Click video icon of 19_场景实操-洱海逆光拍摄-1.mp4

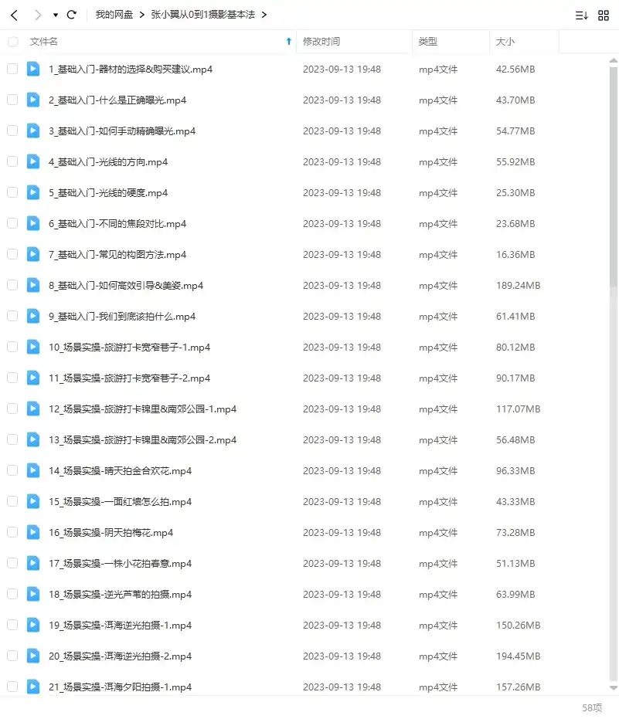(x=33, y=625)
